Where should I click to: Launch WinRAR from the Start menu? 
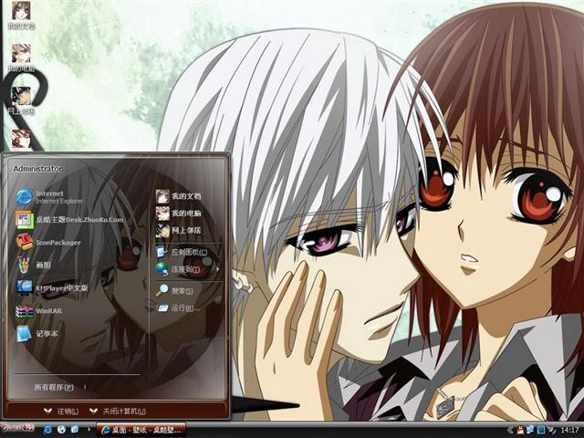(x=39, y=311)
